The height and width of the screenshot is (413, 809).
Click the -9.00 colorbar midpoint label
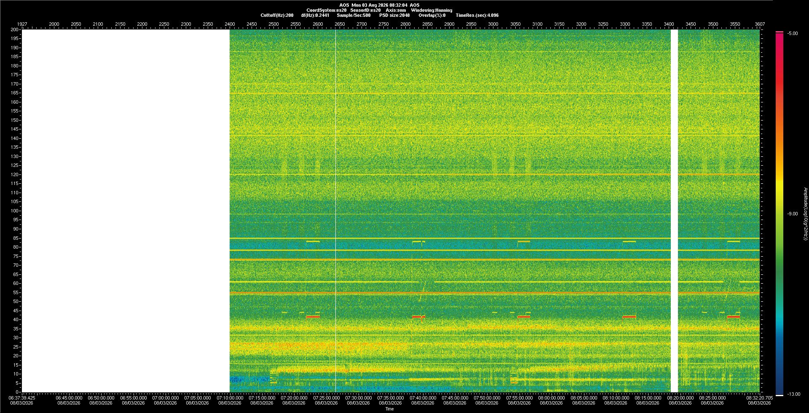[x=793, y=214]
